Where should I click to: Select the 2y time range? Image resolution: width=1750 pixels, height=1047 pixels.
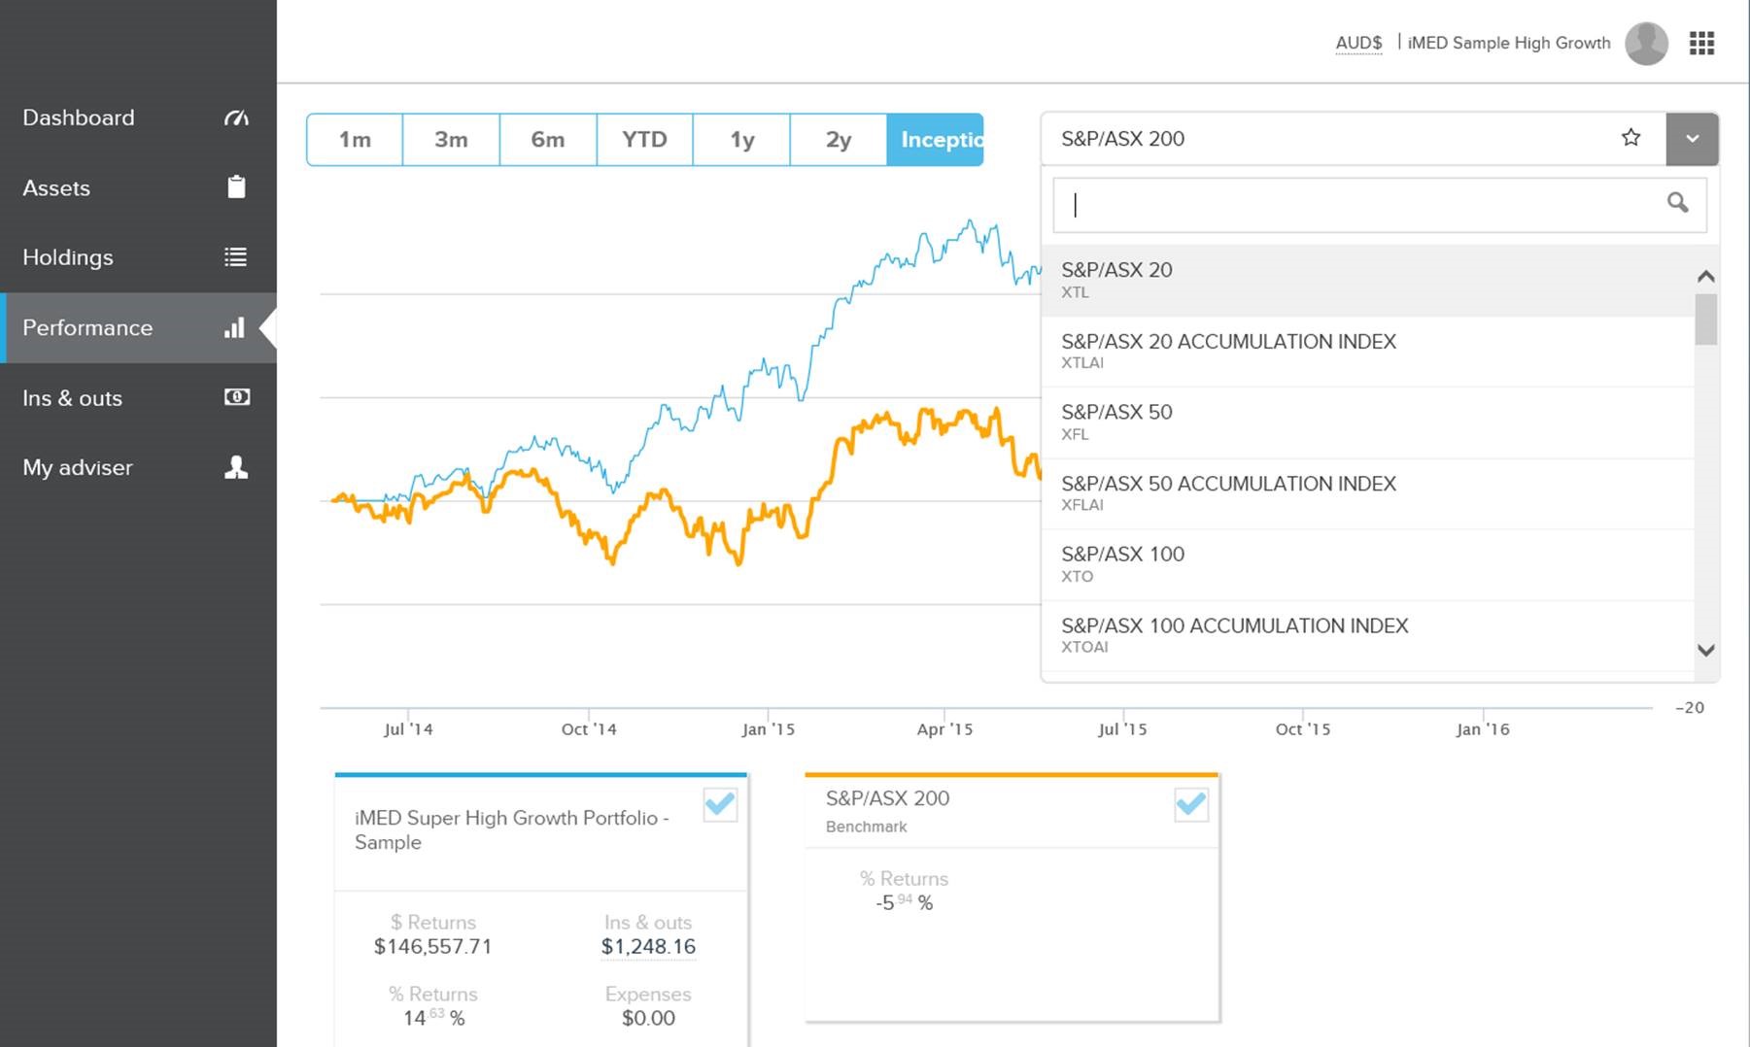click(x=839, y=140)
